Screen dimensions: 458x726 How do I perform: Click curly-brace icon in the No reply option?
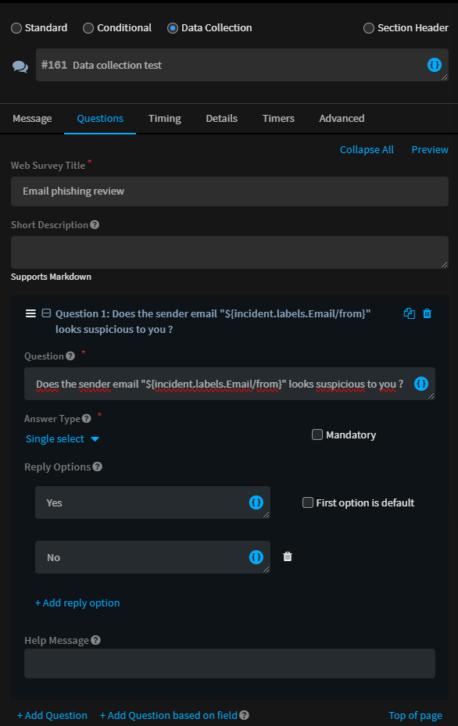click(256, 557)
